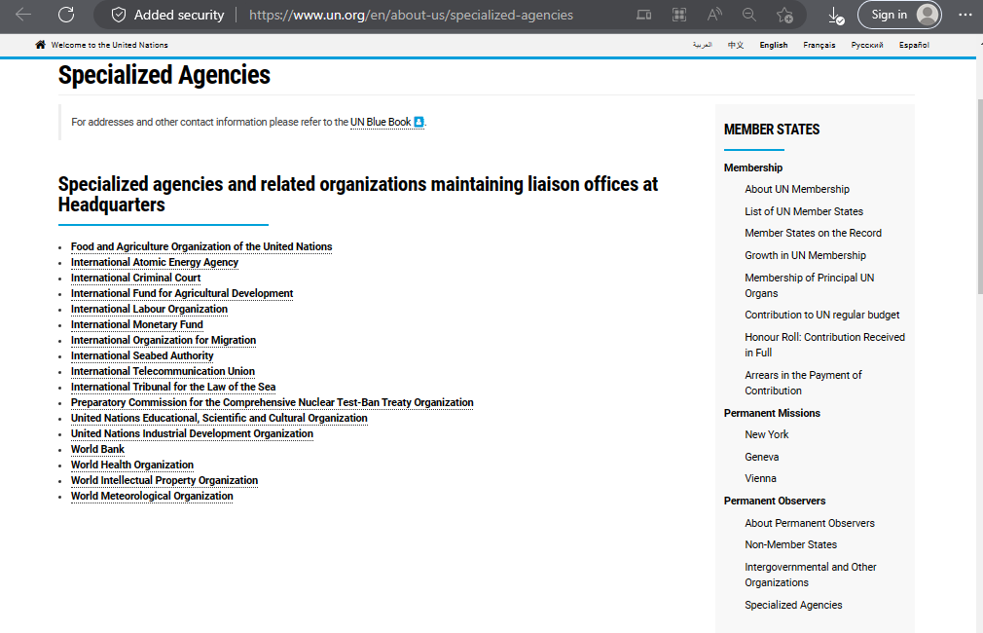Refresh the current page
983x633 pixels.
point(66,15)
